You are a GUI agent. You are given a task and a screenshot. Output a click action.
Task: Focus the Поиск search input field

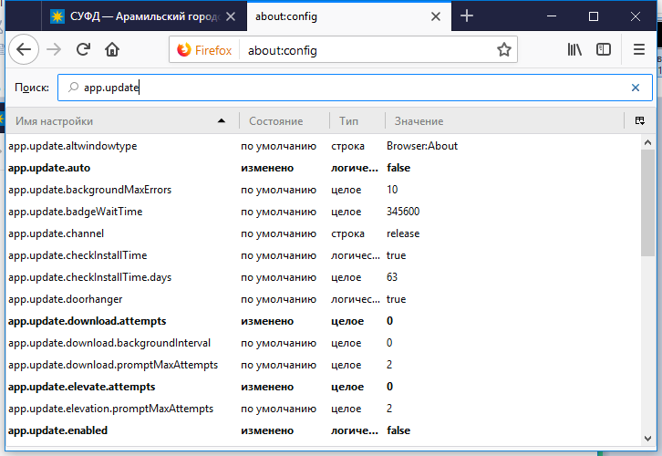[347, 88]
